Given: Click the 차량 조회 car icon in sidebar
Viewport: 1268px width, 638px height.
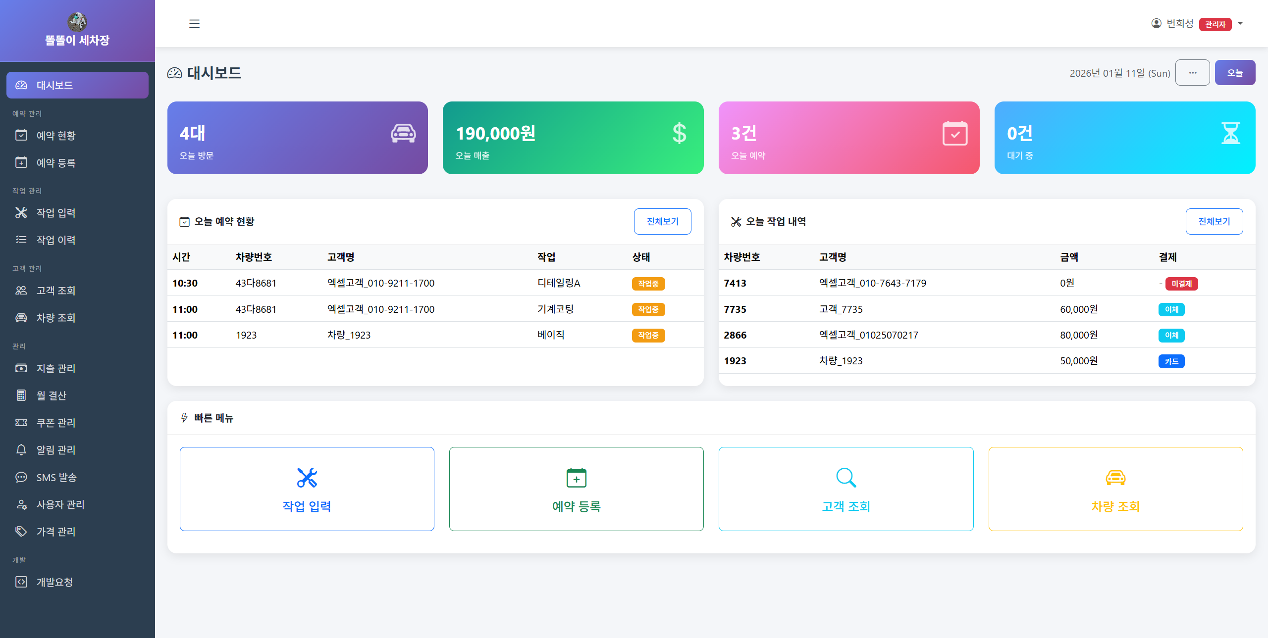Looking at the screenshot, I should click(x=21, y=317).
